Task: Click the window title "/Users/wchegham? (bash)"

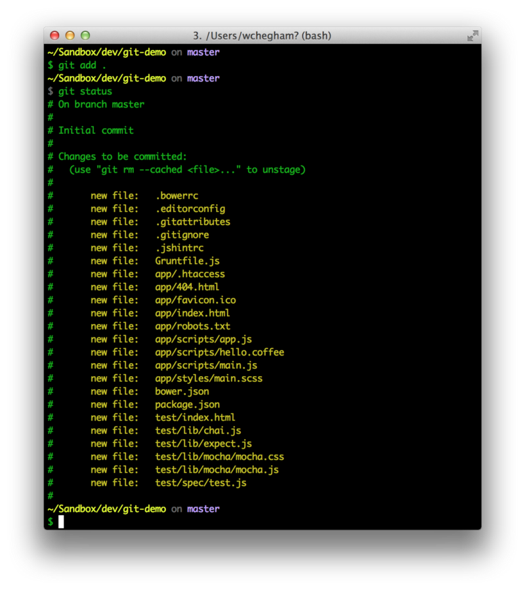Action: [x=262, y=36]
